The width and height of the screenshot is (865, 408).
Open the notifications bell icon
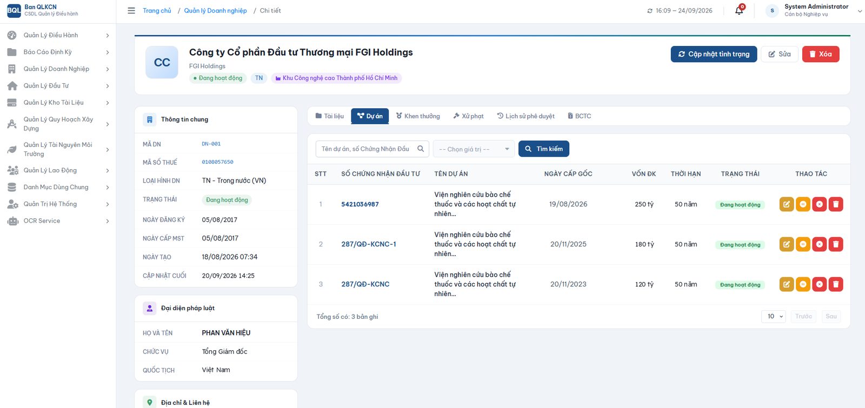click(x=739, y=10)
